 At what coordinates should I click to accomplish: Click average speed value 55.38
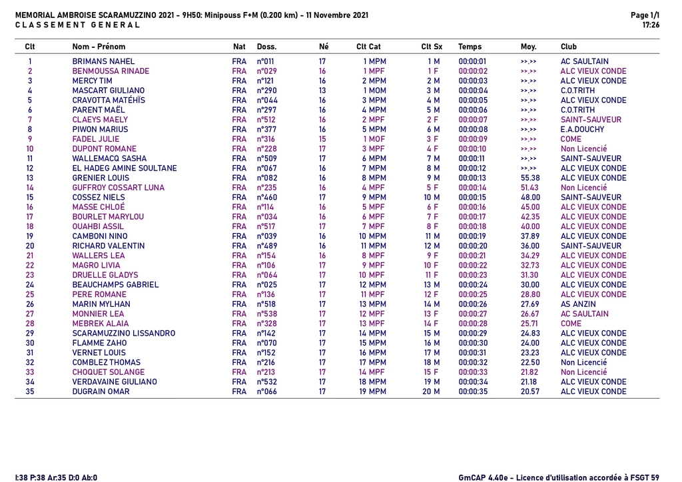tap(530, 178)
